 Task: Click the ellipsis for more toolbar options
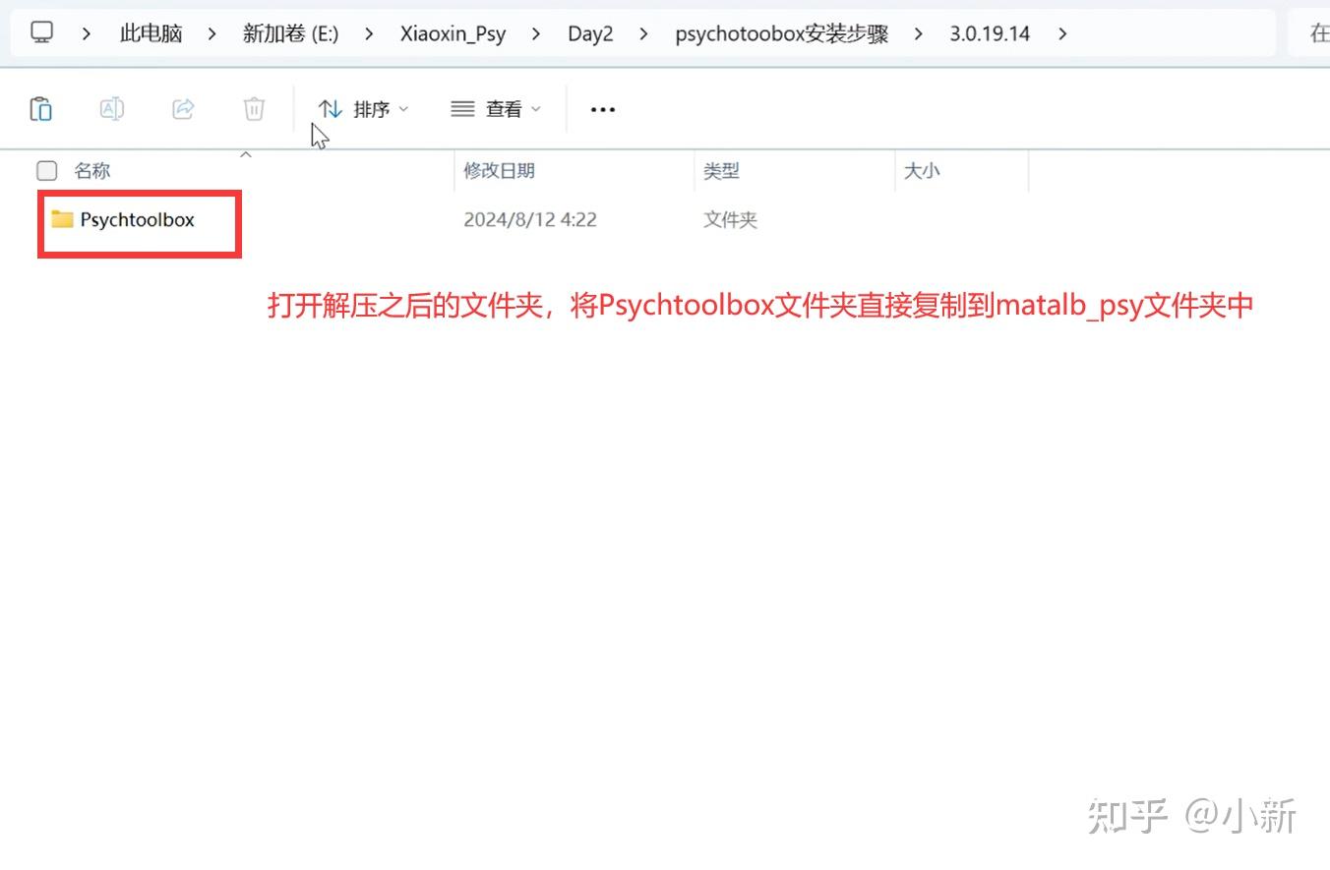[x=601, y=108]
